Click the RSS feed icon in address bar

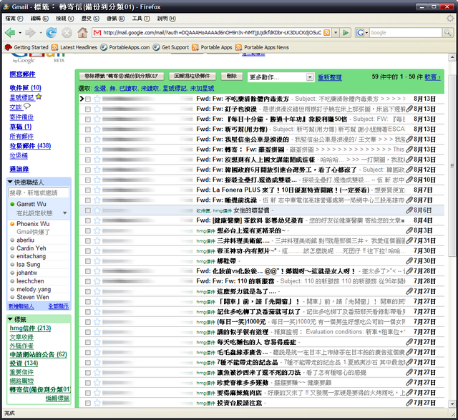327,33
